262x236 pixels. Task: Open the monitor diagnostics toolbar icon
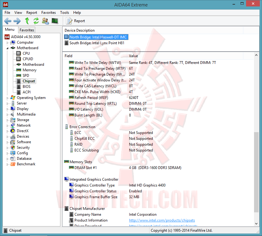55,21
